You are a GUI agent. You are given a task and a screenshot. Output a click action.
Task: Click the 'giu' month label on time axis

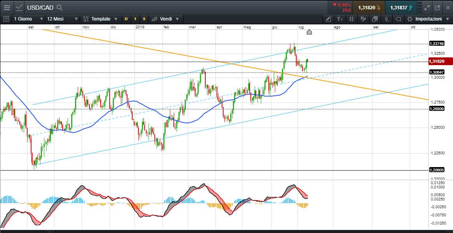click(x=275, y=27)
